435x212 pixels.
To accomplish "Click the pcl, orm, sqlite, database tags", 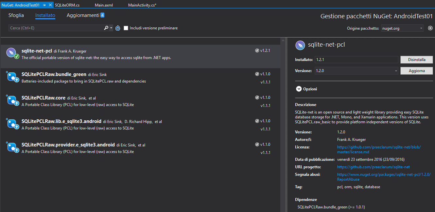I will point(358,187).
